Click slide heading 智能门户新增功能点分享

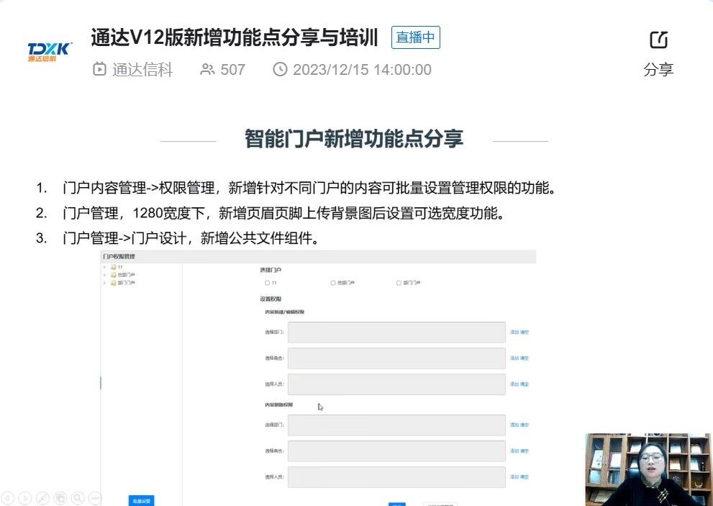point(354,138)
